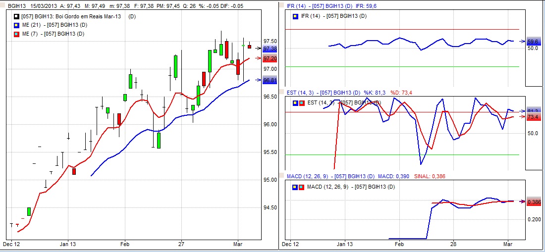Screen dimensions: 545x252
Task: Click the red MACD signal legend icon
Action: (302, 187)
